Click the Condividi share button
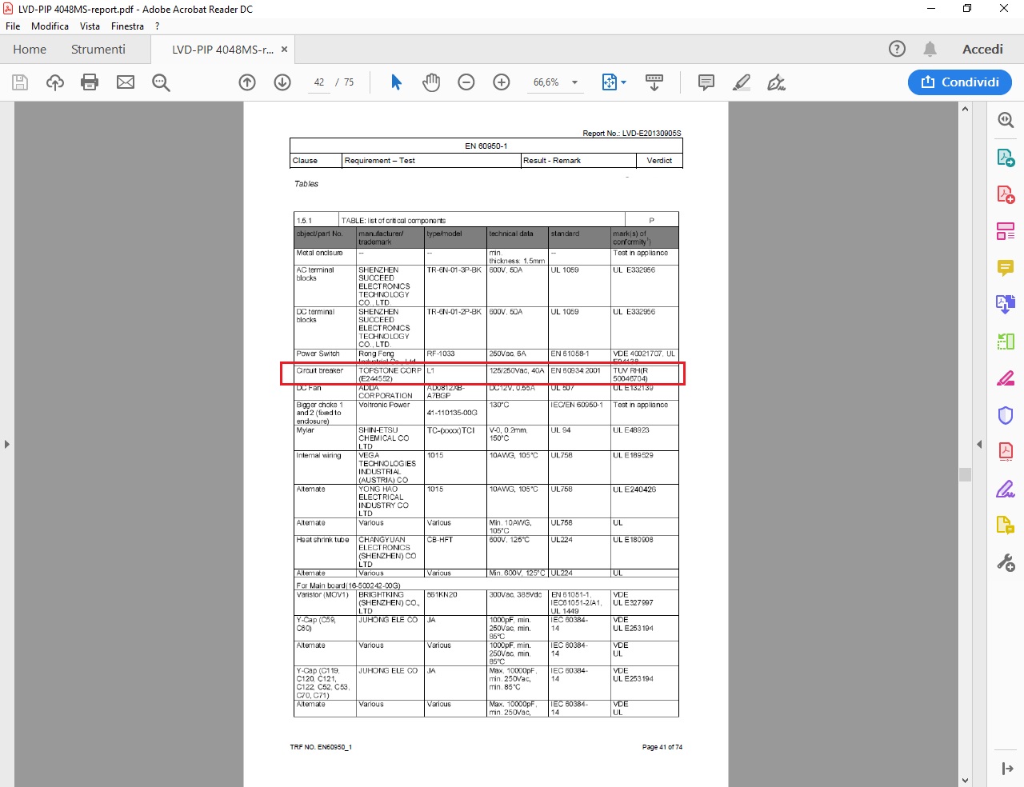 click(x=959, y=82)
